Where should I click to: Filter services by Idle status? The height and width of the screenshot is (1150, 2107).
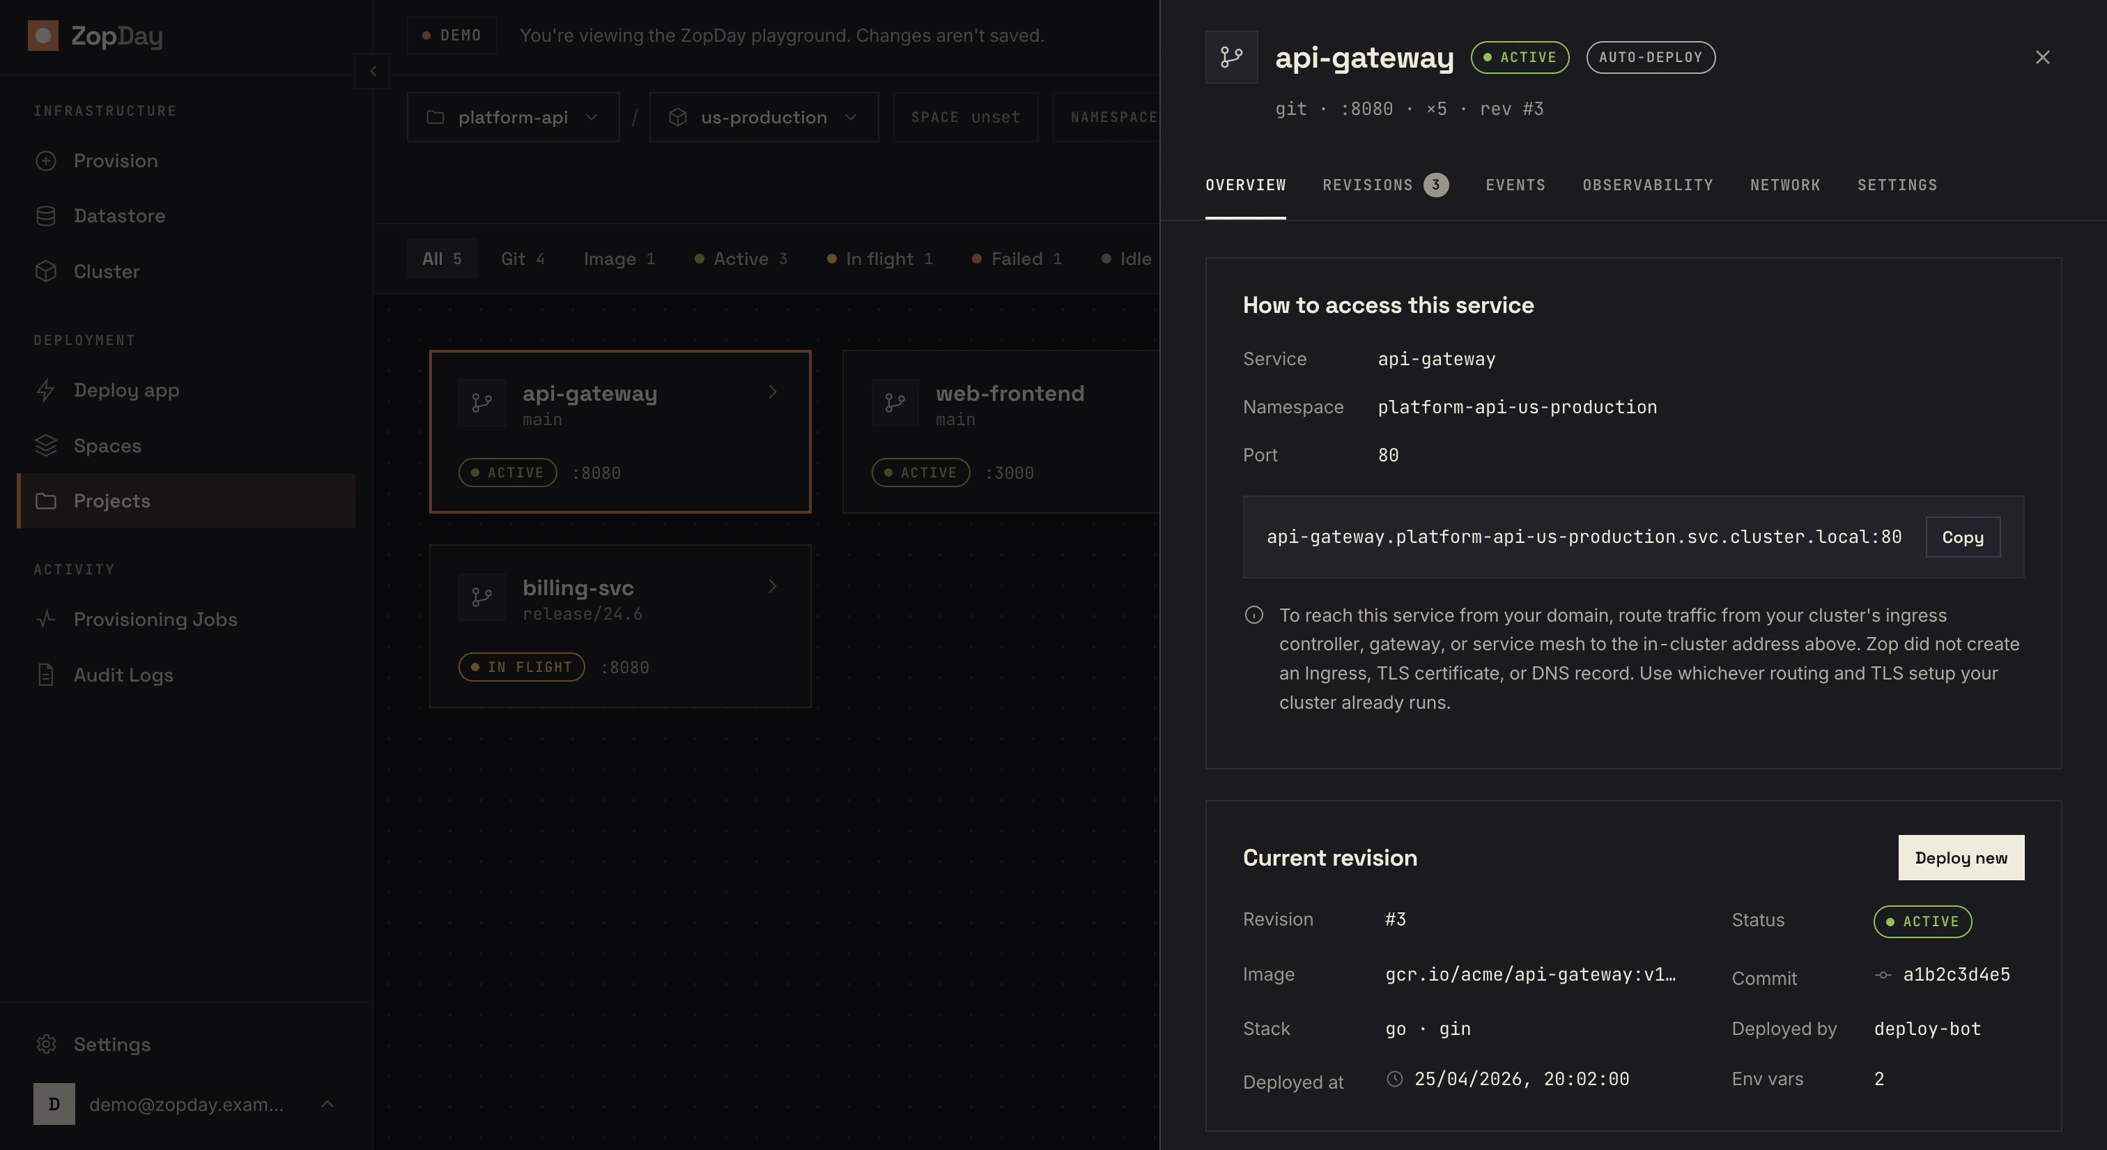pyautogui.click(x=1127, y=259)
